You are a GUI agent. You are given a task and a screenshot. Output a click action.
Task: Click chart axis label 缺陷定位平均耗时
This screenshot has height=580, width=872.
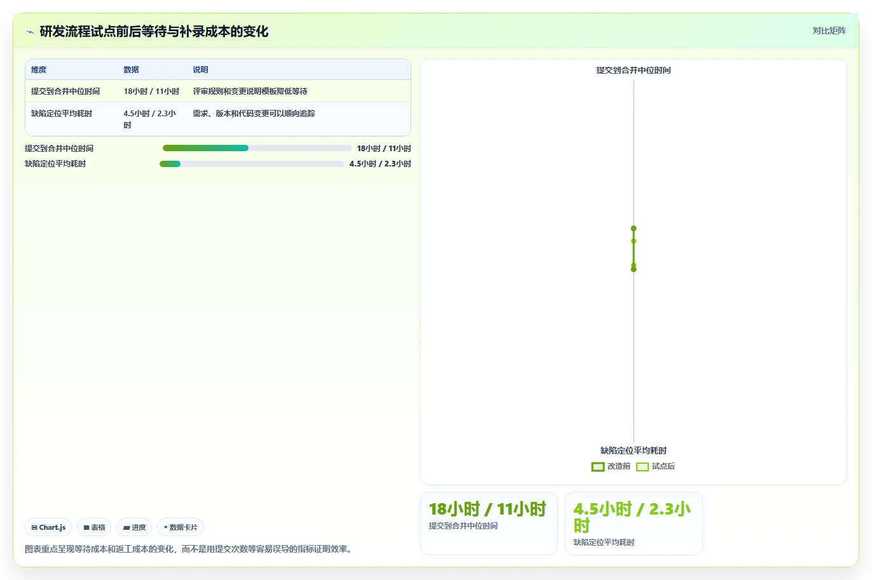(633, 450)
